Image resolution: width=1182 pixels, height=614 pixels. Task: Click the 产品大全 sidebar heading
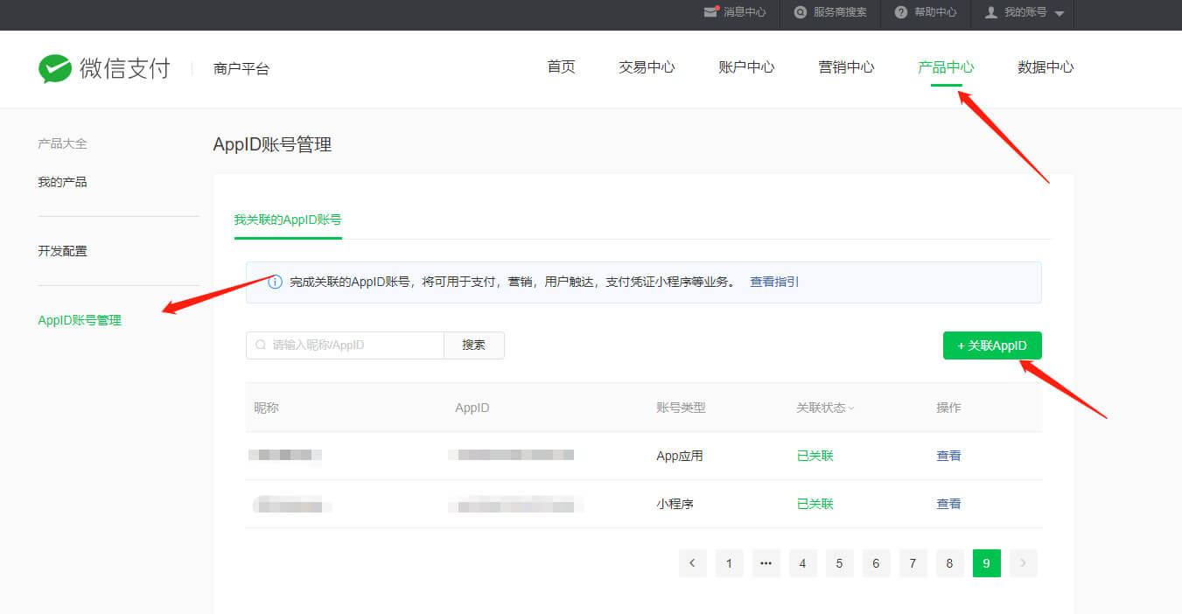tap(62, 143)
